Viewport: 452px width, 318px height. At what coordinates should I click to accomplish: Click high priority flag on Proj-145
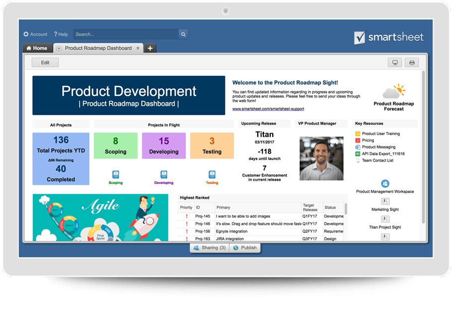[x=187, y=217]
